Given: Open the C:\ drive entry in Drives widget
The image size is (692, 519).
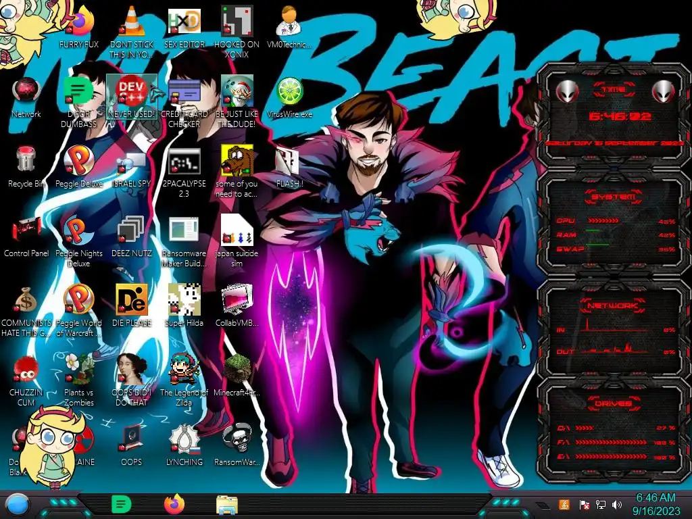Looking at the screenshot, I should 616,428.
